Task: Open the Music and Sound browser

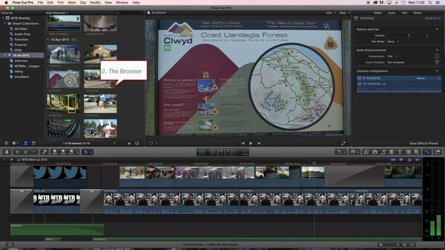Action: (383, 152)
